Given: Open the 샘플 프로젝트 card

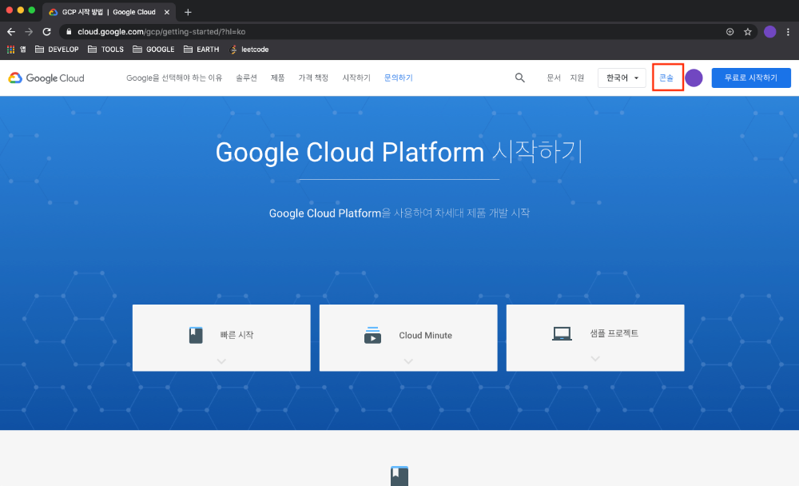Looking at the screenshot, I should click(x=595, y=337).
